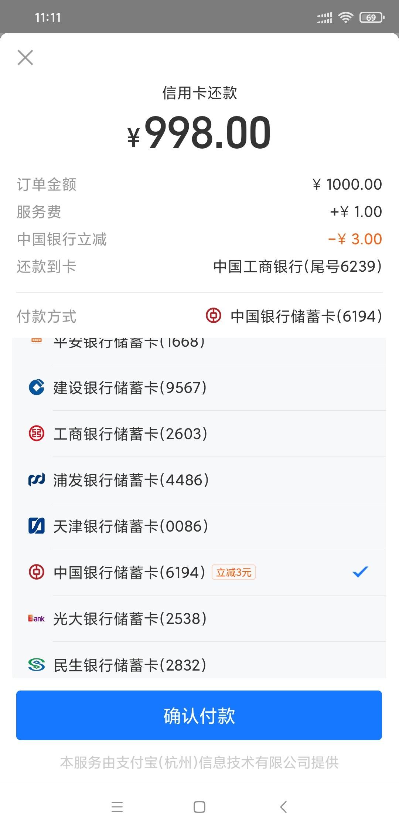
Task: Pick 民生银行储蓄卡(2832) list entry
Action: (x=199, y=660)
